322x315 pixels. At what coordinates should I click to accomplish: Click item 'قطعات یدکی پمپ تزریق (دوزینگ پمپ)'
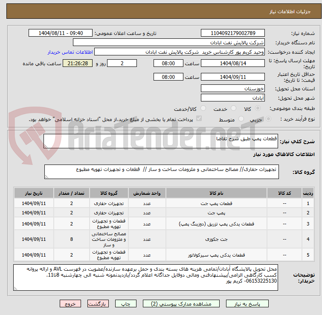[x=216, y=224]
